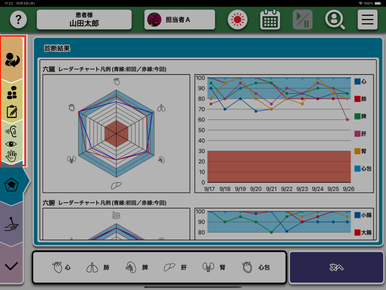Open the consultation conversation icon tab

point(12,93)
